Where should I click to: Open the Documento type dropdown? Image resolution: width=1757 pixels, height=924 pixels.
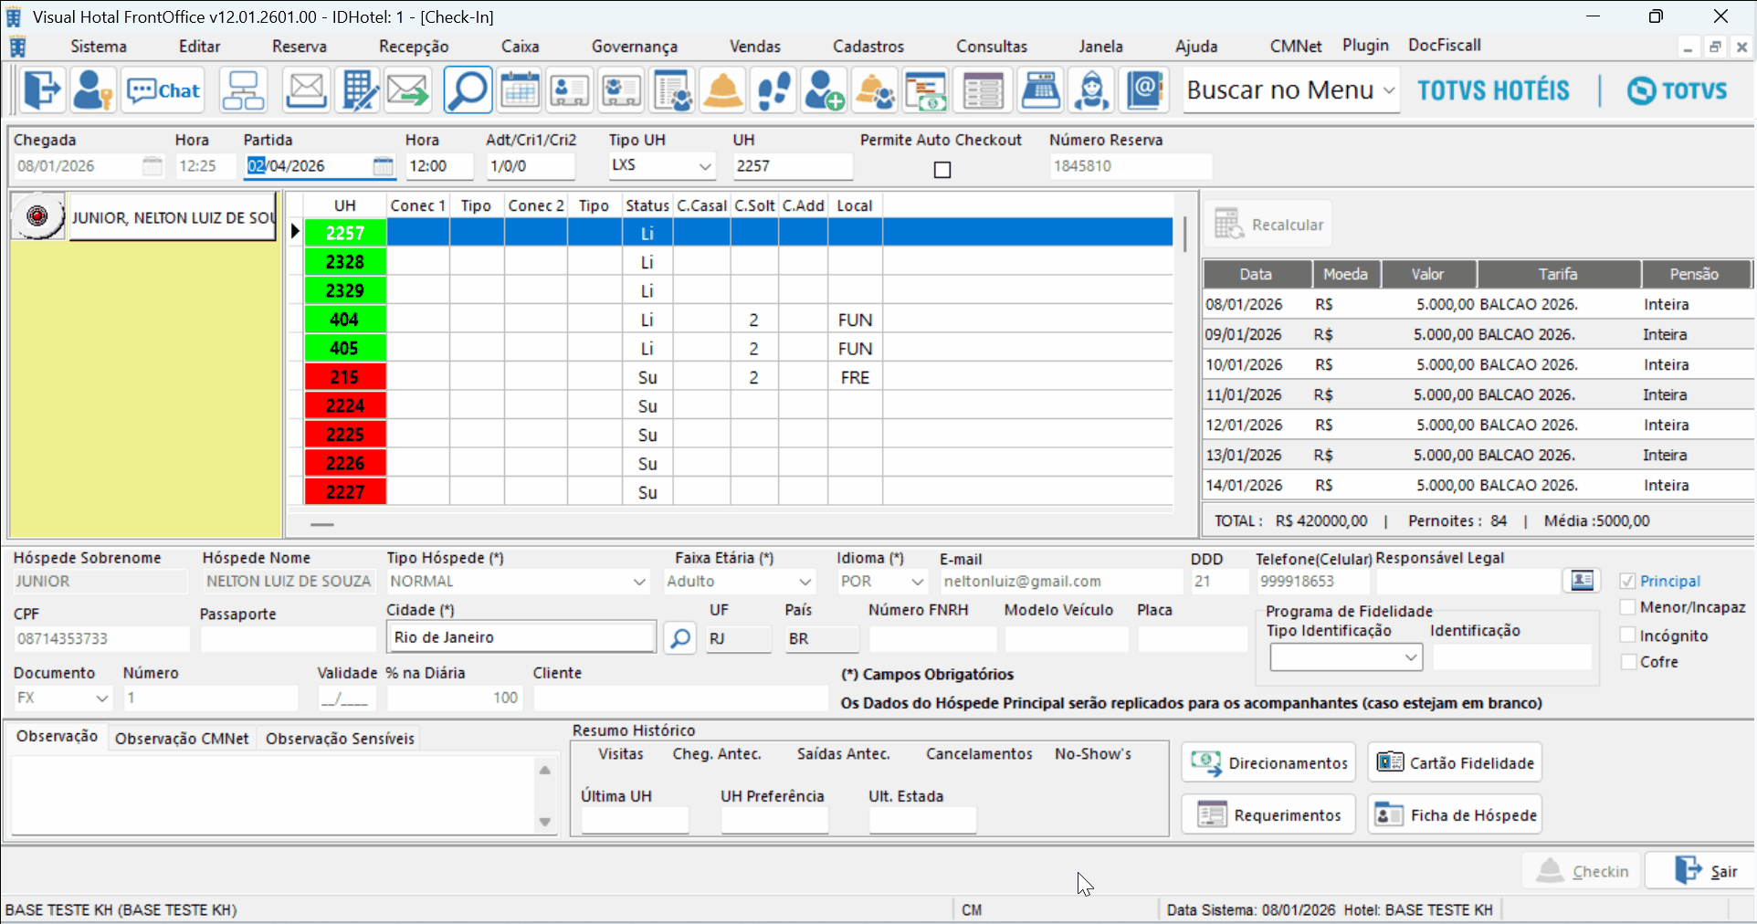[x=102, y=698]
